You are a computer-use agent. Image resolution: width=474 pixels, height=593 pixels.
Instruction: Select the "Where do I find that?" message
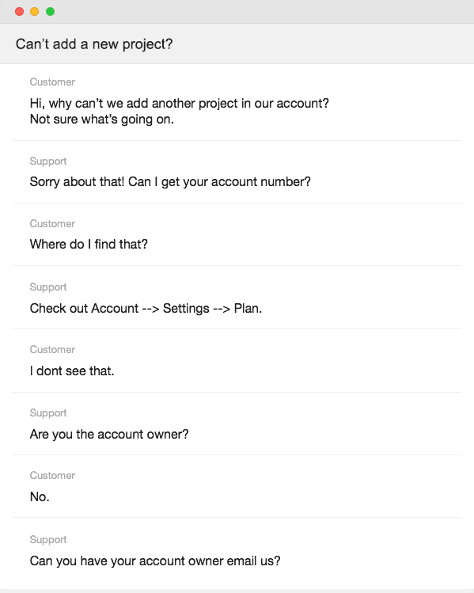coord(89,245)
